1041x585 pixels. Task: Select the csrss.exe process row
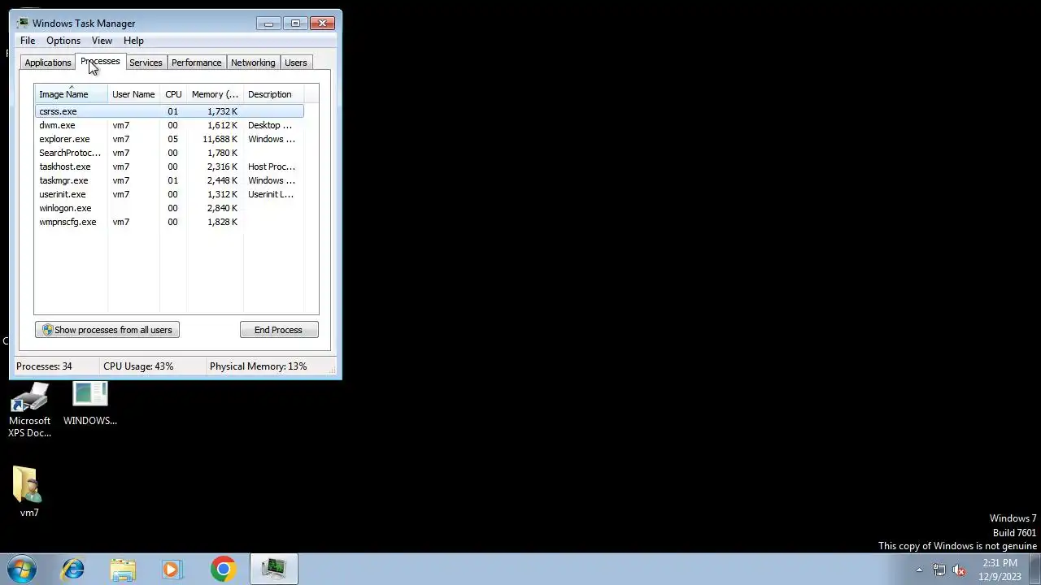tap(169, 111)
